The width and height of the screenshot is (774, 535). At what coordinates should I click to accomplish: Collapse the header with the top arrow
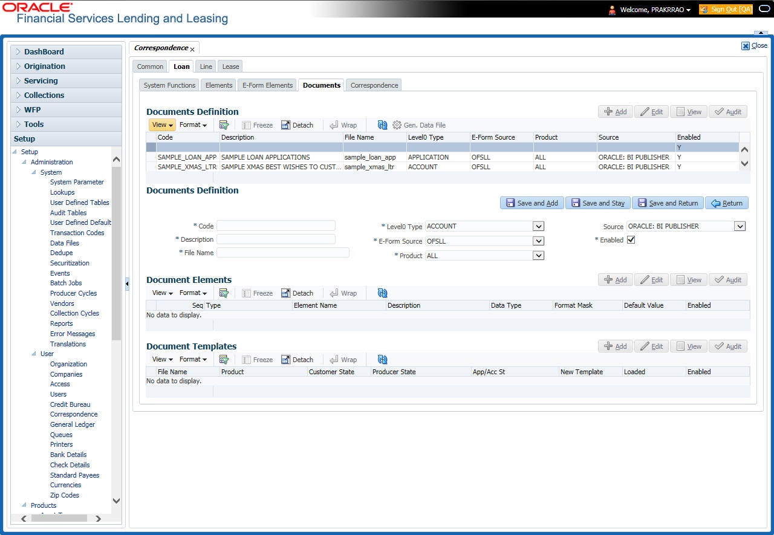[760, 33]
